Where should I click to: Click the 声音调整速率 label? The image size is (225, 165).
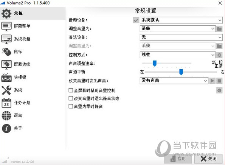click(82, 64)
